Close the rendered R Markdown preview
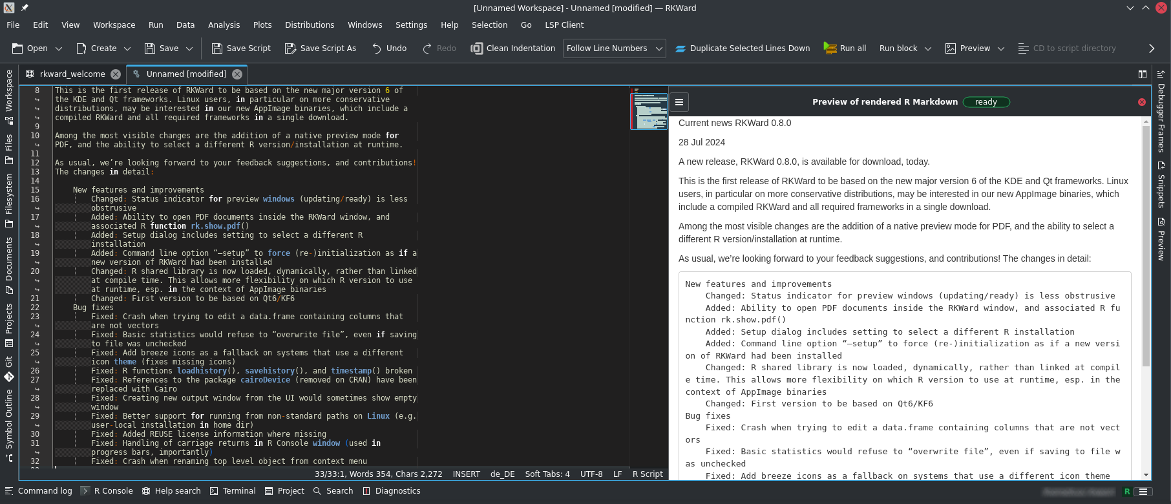This screenshot has width=1171, height=504. 1142,102
